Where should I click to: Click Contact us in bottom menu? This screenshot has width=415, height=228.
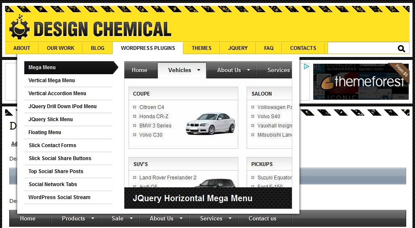263,219
